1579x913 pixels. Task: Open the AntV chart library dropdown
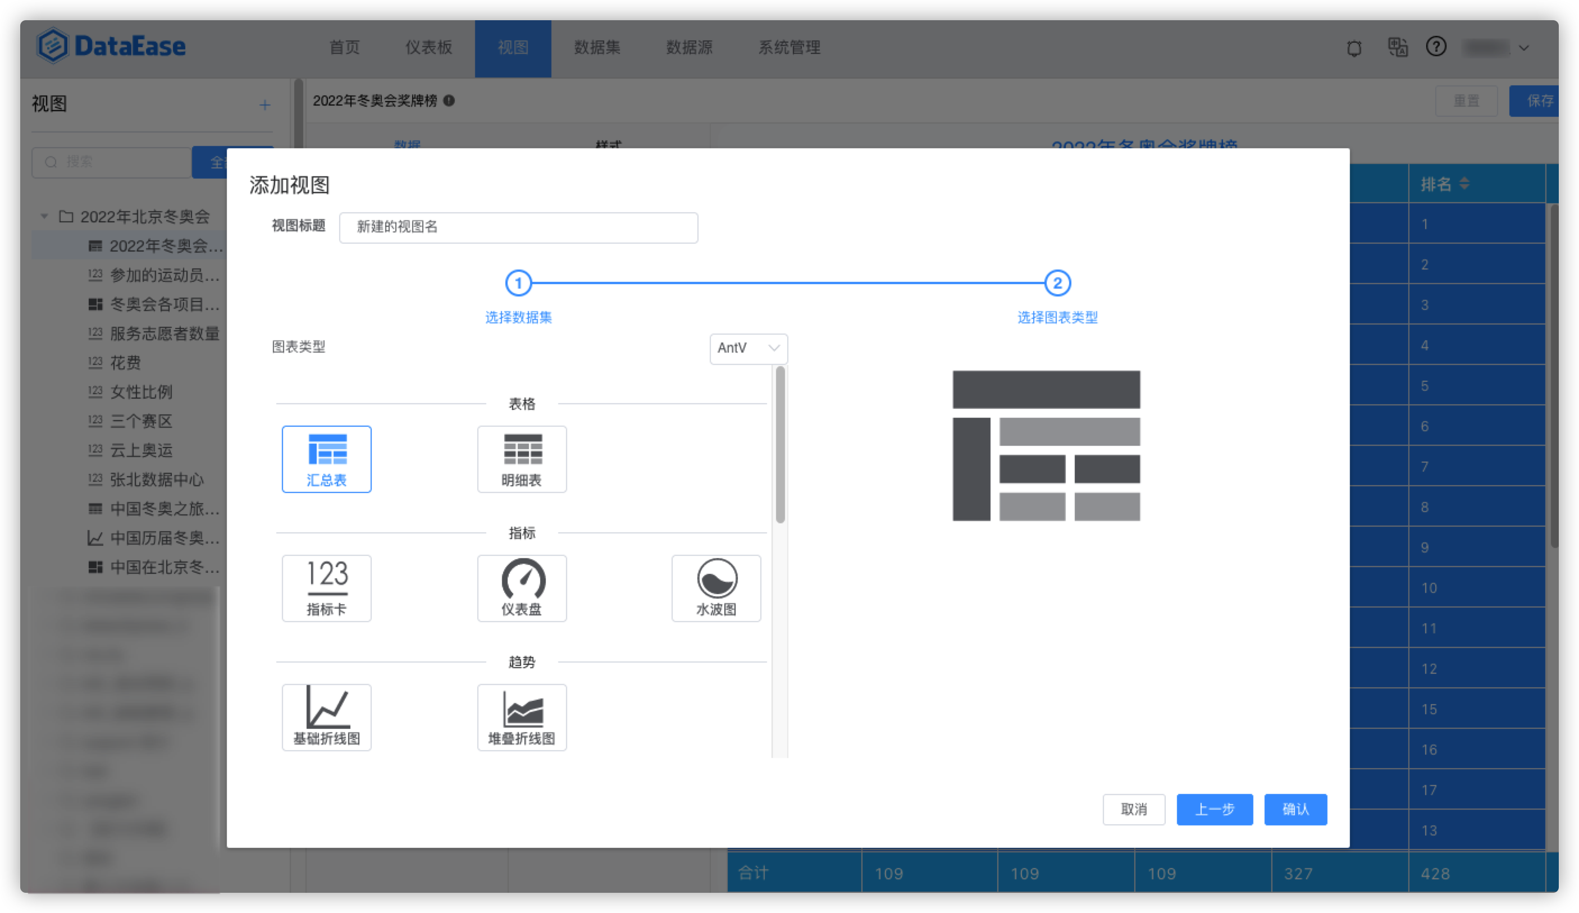748,348
